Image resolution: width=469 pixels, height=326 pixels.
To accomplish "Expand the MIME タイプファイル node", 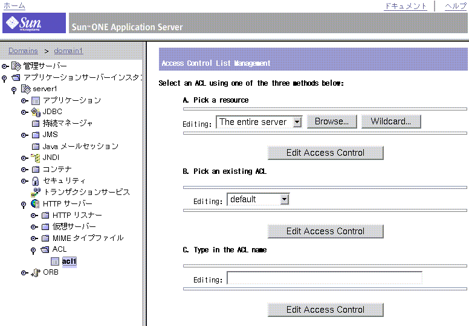I will click(34, 238).
